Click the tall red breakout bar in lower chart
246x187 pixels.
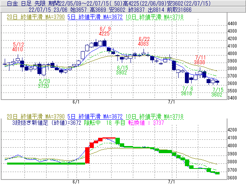click(x=88, y=156)
